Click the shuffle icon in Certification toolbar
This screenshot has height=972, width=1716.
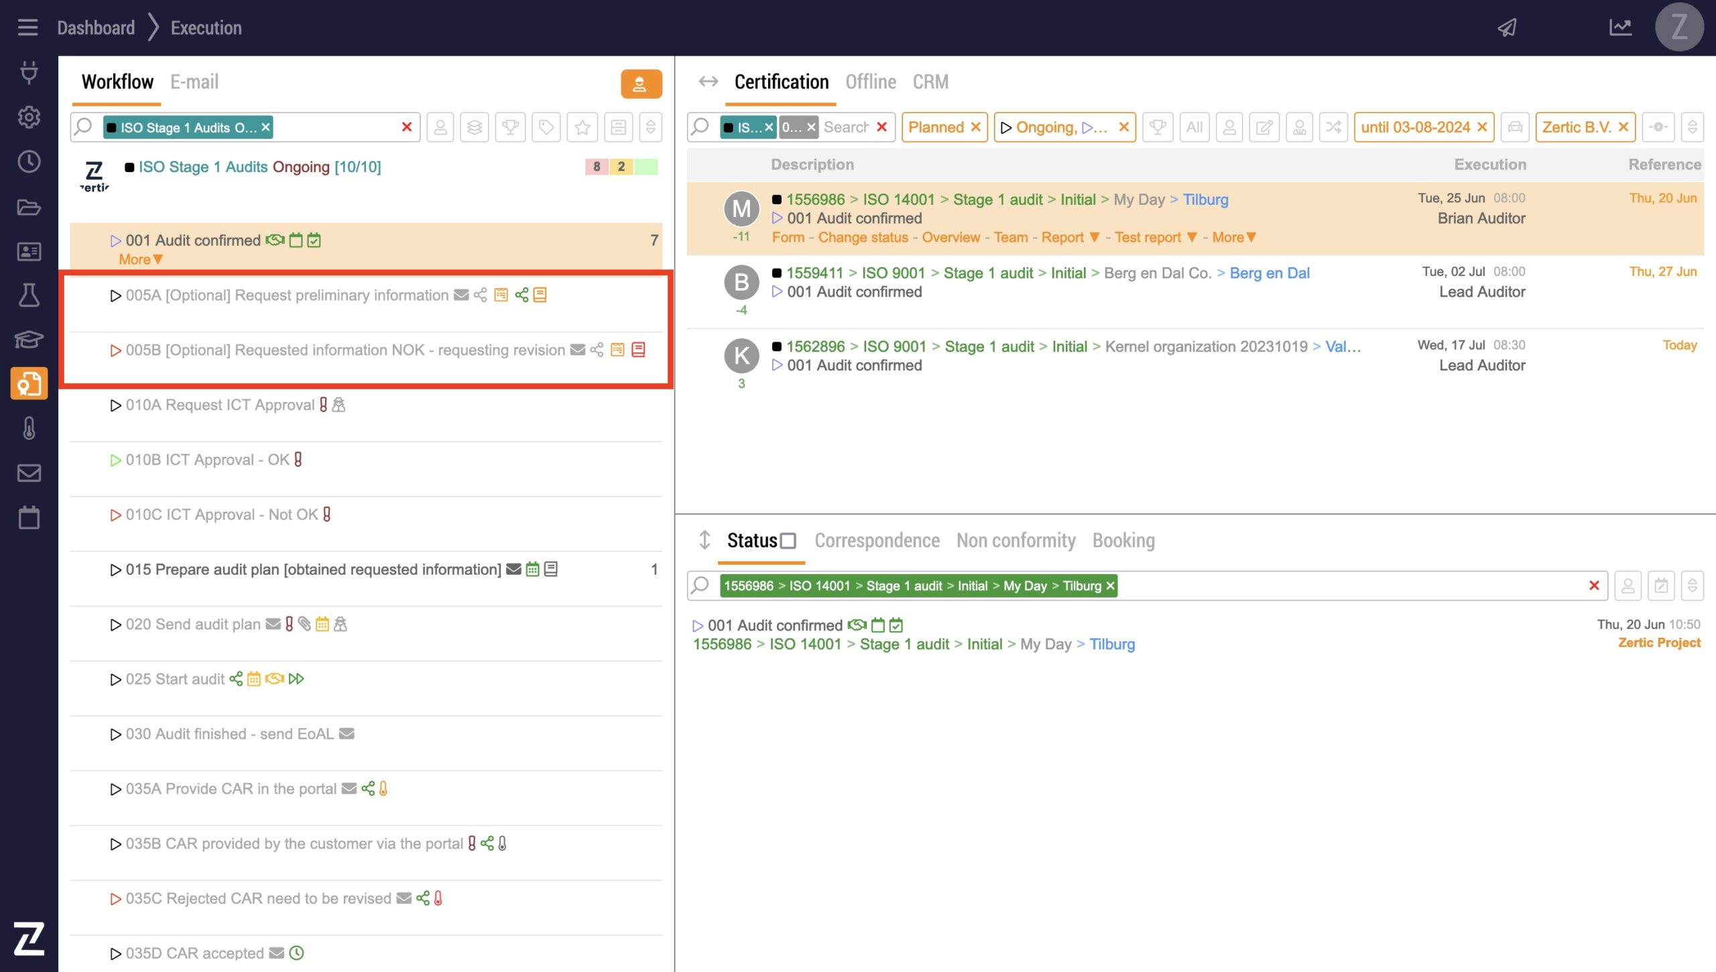[1333, 127]
